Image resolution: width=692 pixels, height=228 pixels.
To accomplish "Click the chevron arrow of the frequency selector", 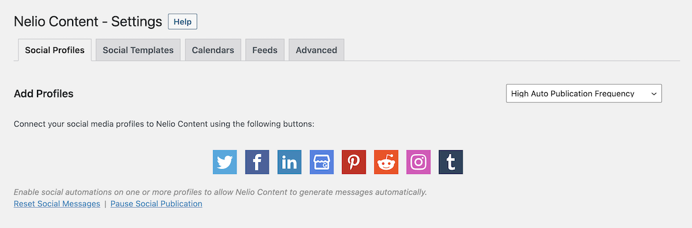I will click(x=653, y=93).
